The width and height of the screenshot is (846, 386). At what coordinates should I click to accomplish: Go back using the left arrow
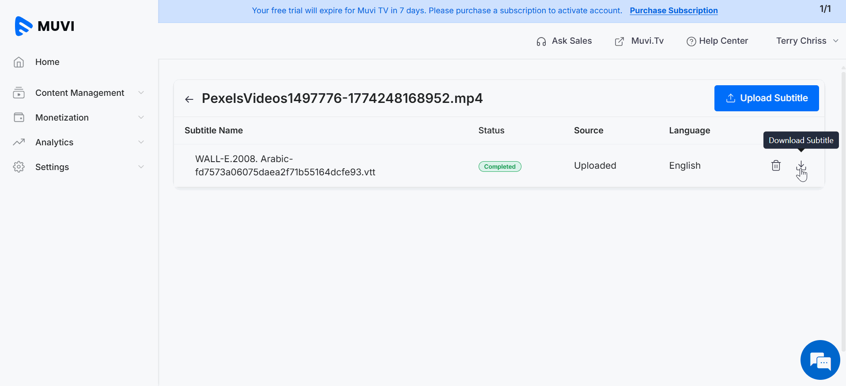pos(189,99)
